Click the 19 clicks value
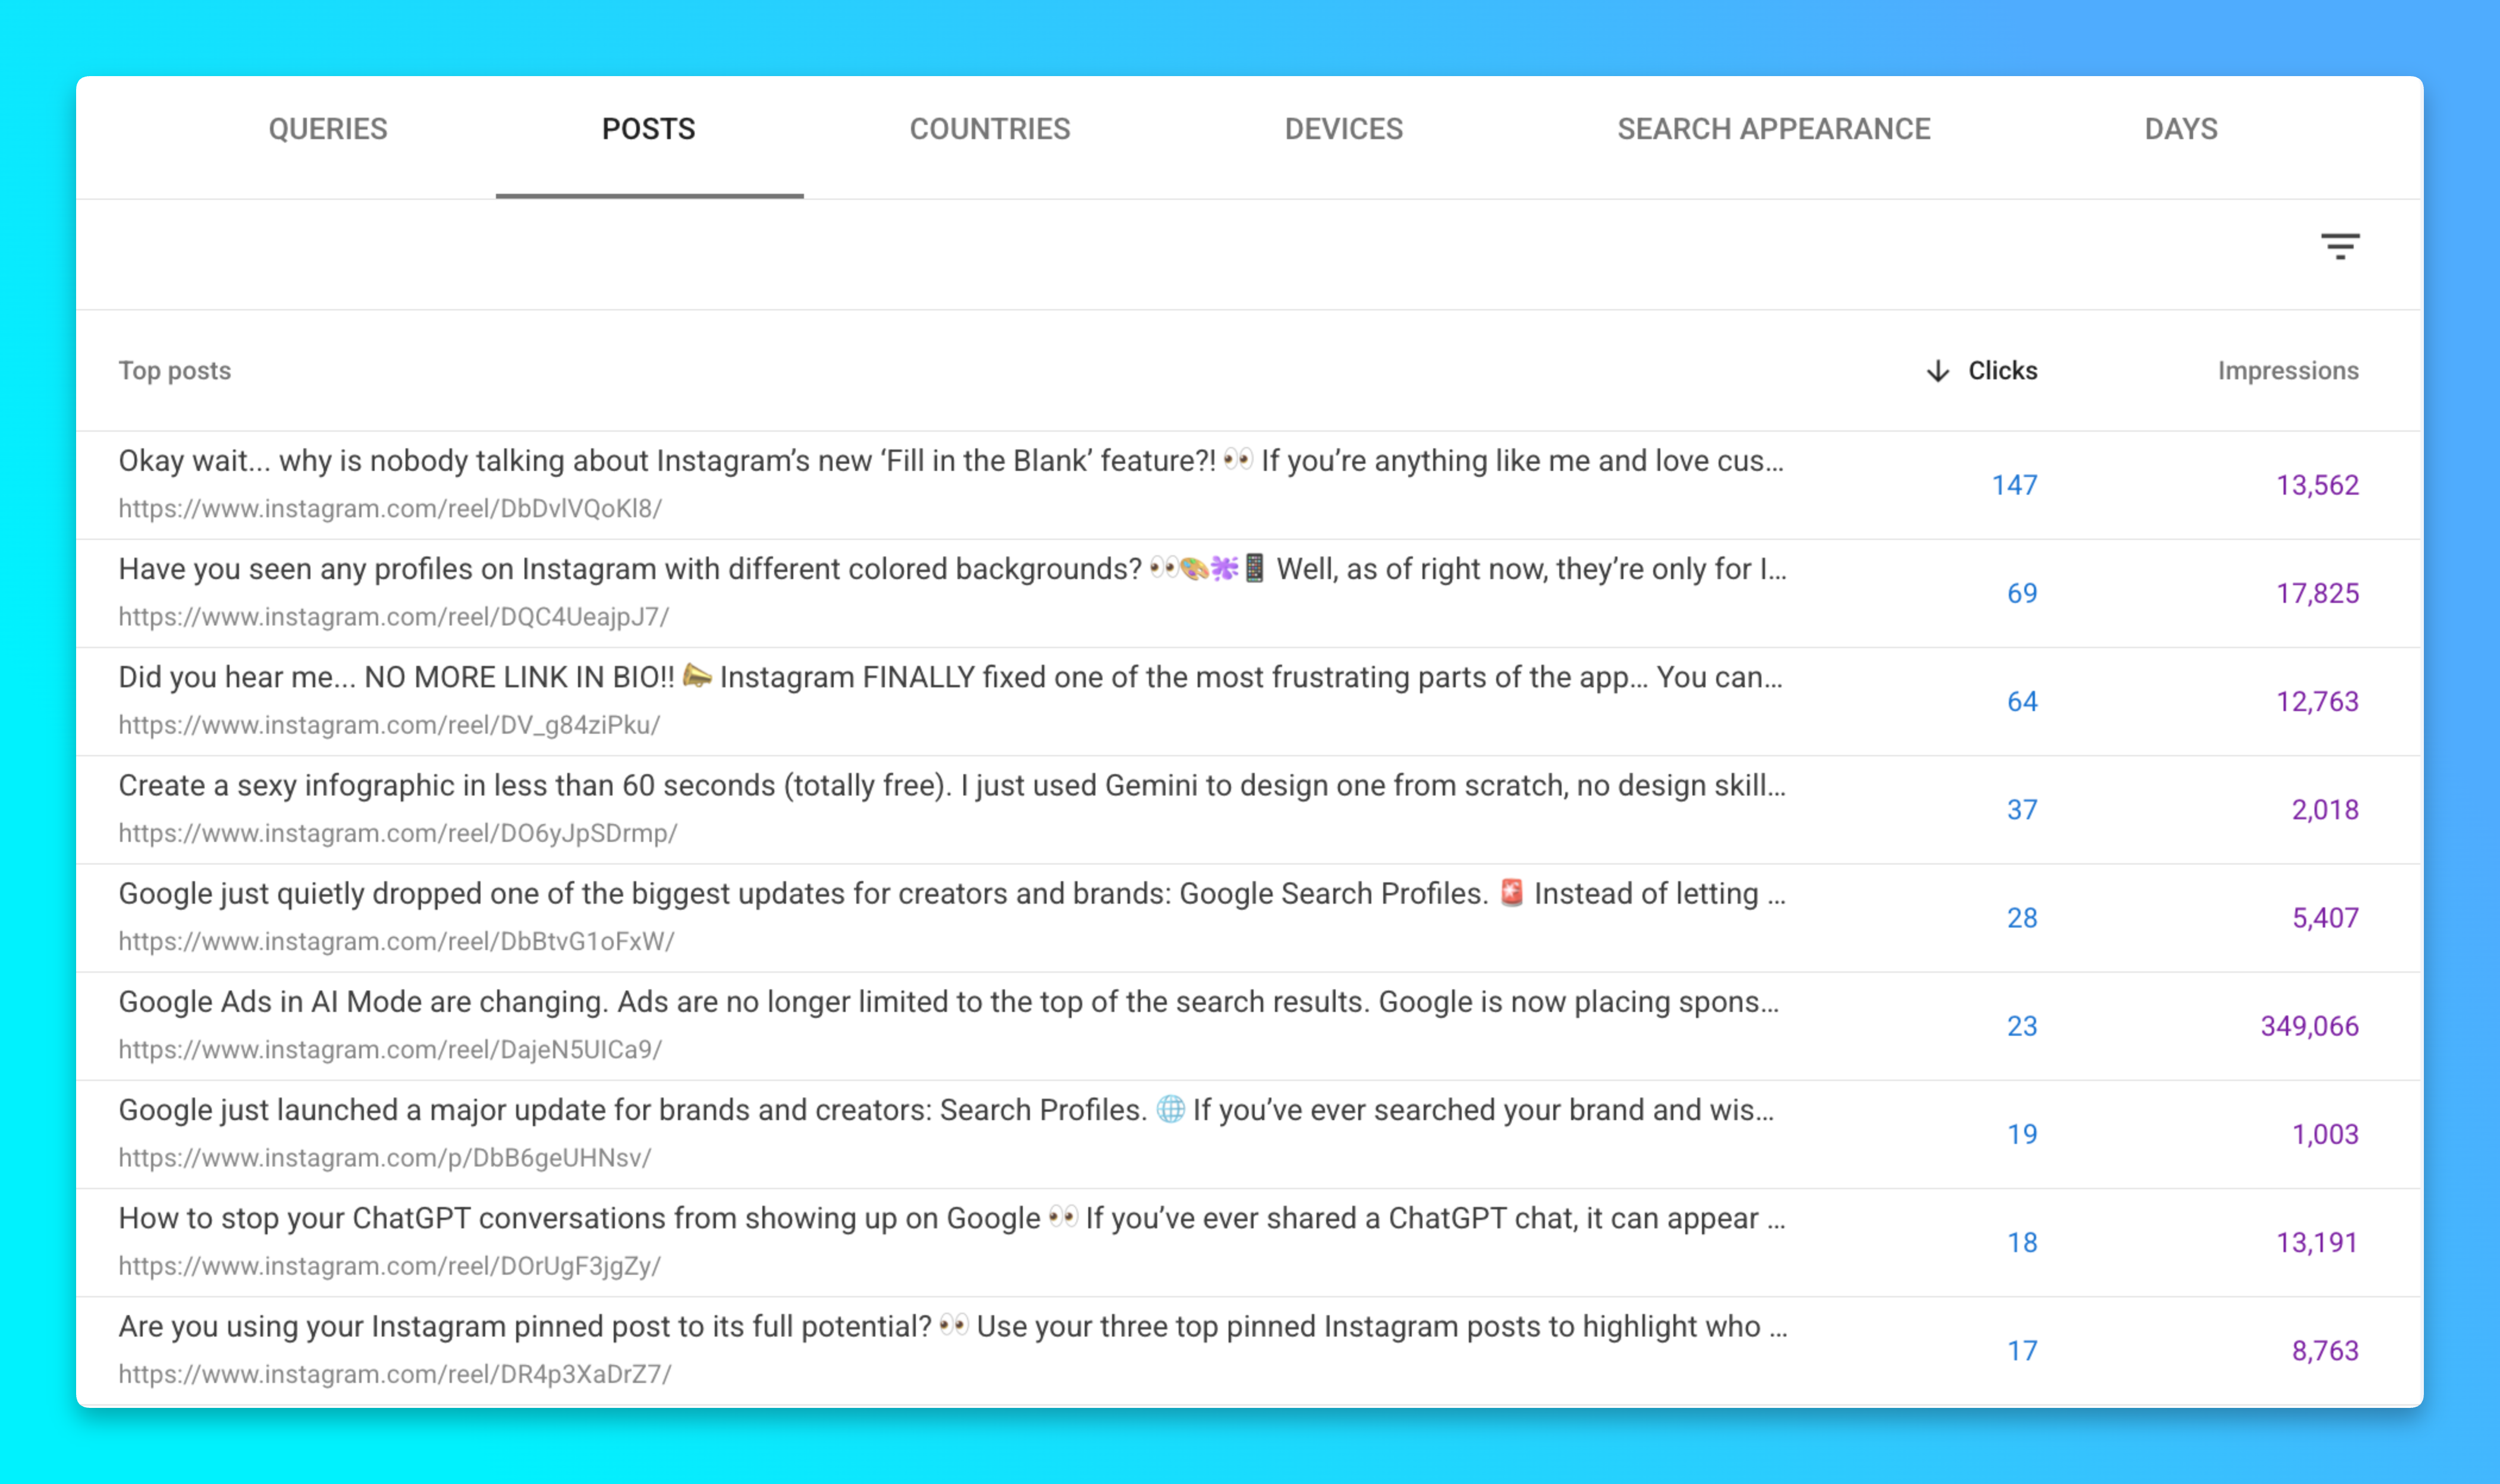The width and height of the screenshot is (2500, 1484). pos(2022,1134)
